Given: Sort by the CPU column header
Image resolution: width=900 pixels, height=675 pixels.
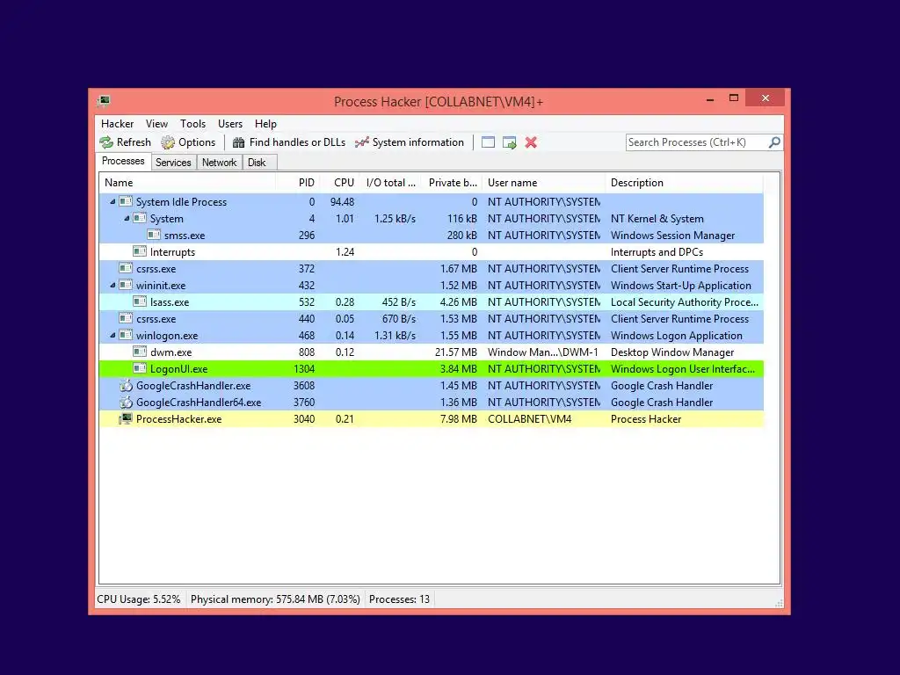Looking at the screenshot, I should 340,183.
